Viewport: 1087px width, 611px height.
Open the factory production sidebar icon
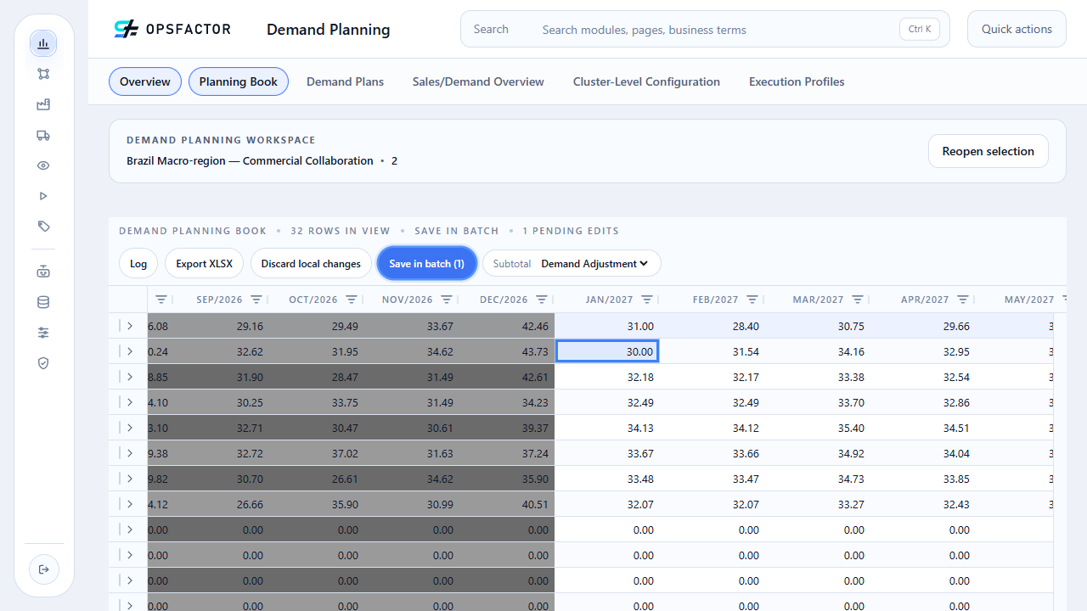tap(43, 104)
